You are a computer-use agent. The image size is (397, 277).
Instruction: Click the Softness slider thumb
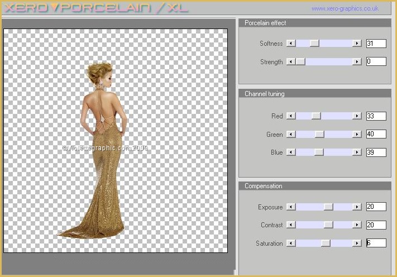click(314, 44)
